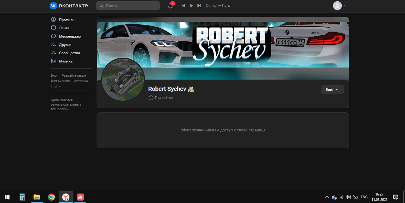
Task: Open Robert Sychev's round profile photo
Action: click(123, 80)
